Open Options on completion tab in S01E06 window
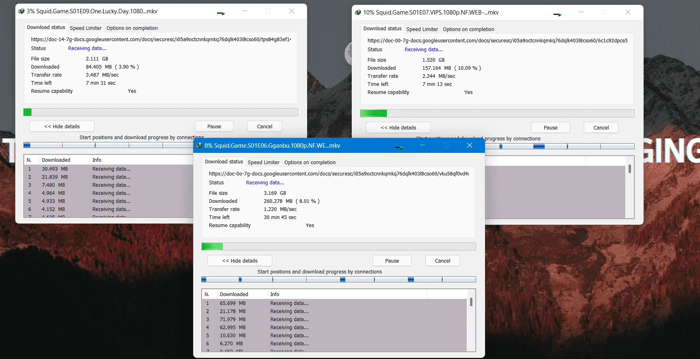The width and height of the screenshot is (700, 359). pyautogui.click(x=310, y=162)
